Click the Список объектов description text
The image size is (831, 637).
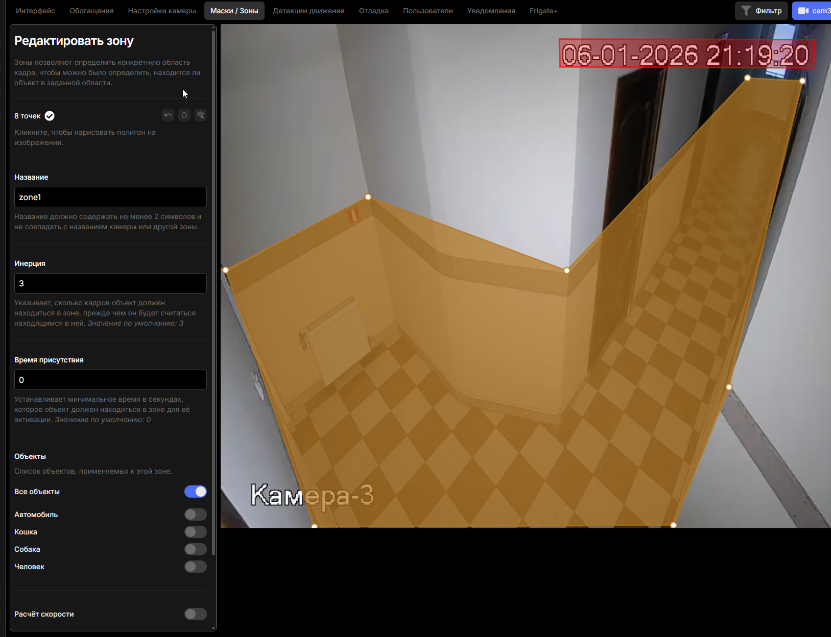coord(93,471)
